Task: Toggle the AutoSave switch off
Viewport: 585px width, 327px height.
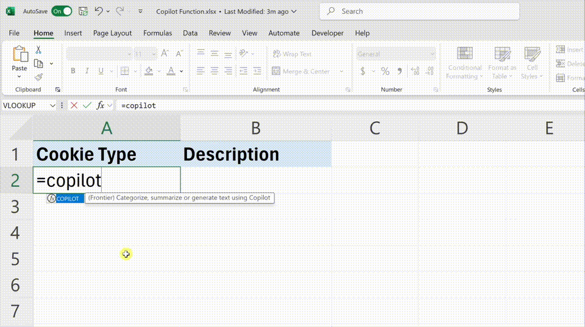Action: pos(62,11)
